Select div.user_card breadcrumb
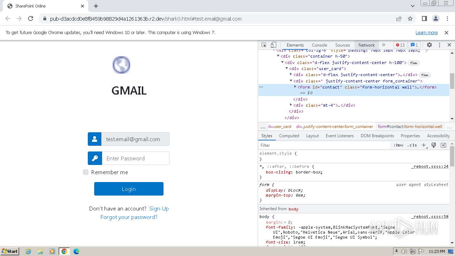The image size is (455, 256). [x=280, y=127]
